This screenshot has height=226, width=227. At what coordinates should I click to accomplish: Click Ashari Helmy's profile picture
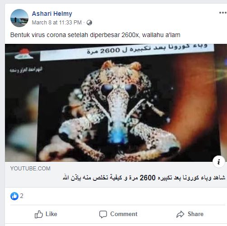(x=19, y=18)
